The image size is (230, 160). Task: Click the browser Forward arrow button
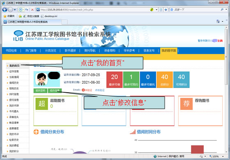click(10, 10)
